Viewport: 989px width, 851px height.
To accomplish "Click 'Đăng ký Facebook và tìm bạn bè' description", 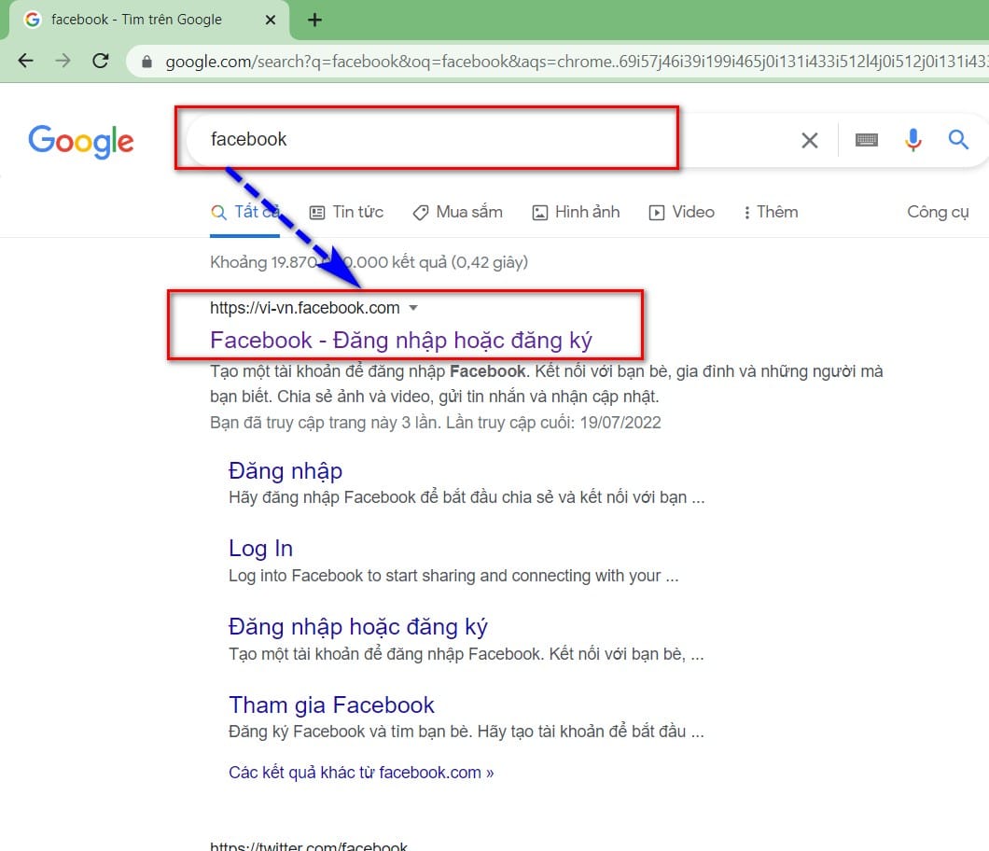I will (467, 732).
